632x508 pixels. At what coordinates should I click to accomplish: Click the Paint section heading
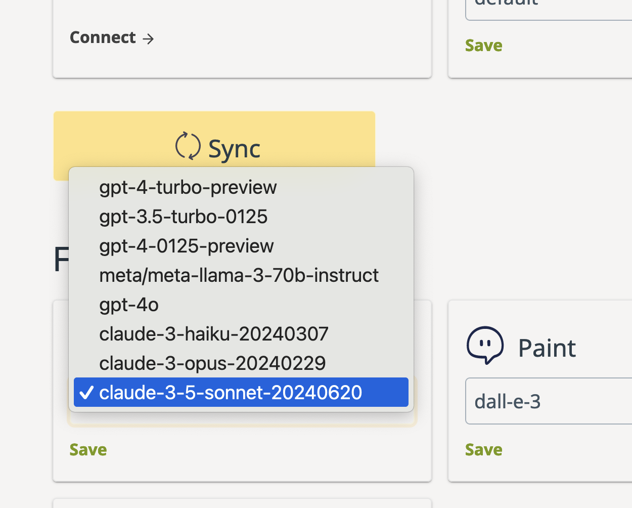point(547,348)
